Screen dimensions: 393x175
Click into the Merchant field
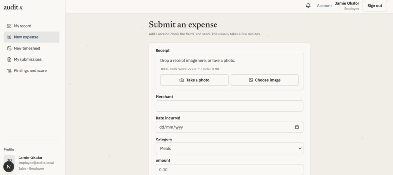[x=229, y=106]
